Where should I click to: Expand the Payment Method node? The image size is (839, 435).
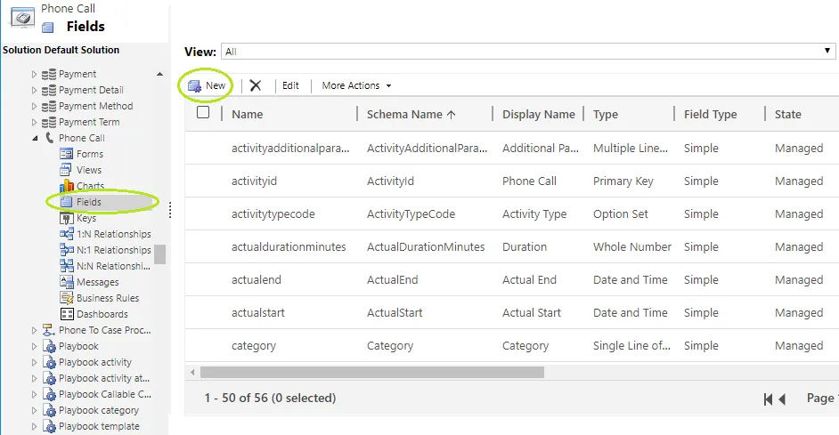(x=34, y=107)
